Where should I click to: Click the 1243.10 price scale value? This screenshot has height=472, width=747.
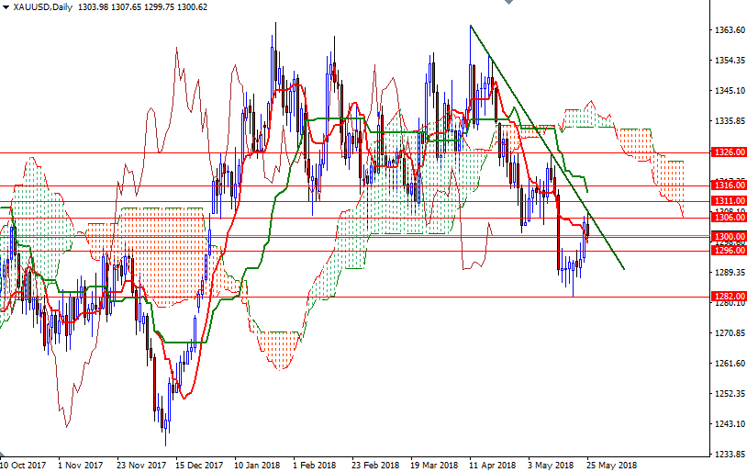(730, 424)
